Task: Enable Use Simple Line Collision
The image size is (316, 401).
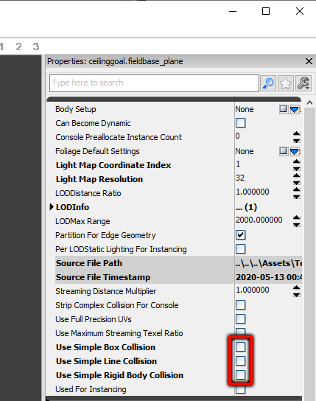Action: tap(240, 361)
